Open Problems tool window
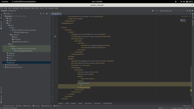The image size is (194, 109). 27,106
